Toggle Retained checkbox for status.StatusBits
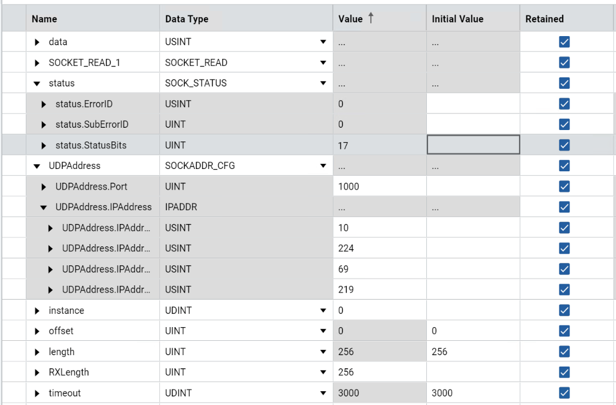The image size is (616, 405). pyautogui.click(x=564, y=146)
